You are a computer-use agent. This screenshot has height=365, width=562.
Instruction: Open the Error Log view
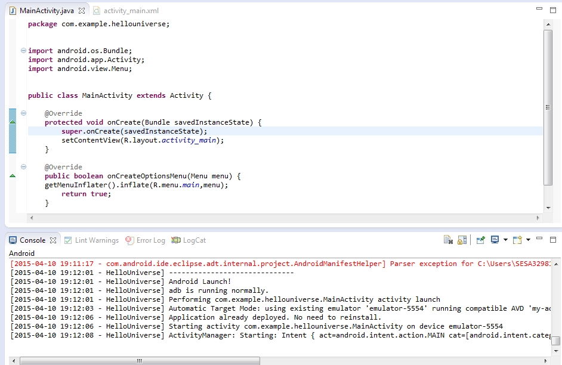pyautogui.click(x=150, y=240)
